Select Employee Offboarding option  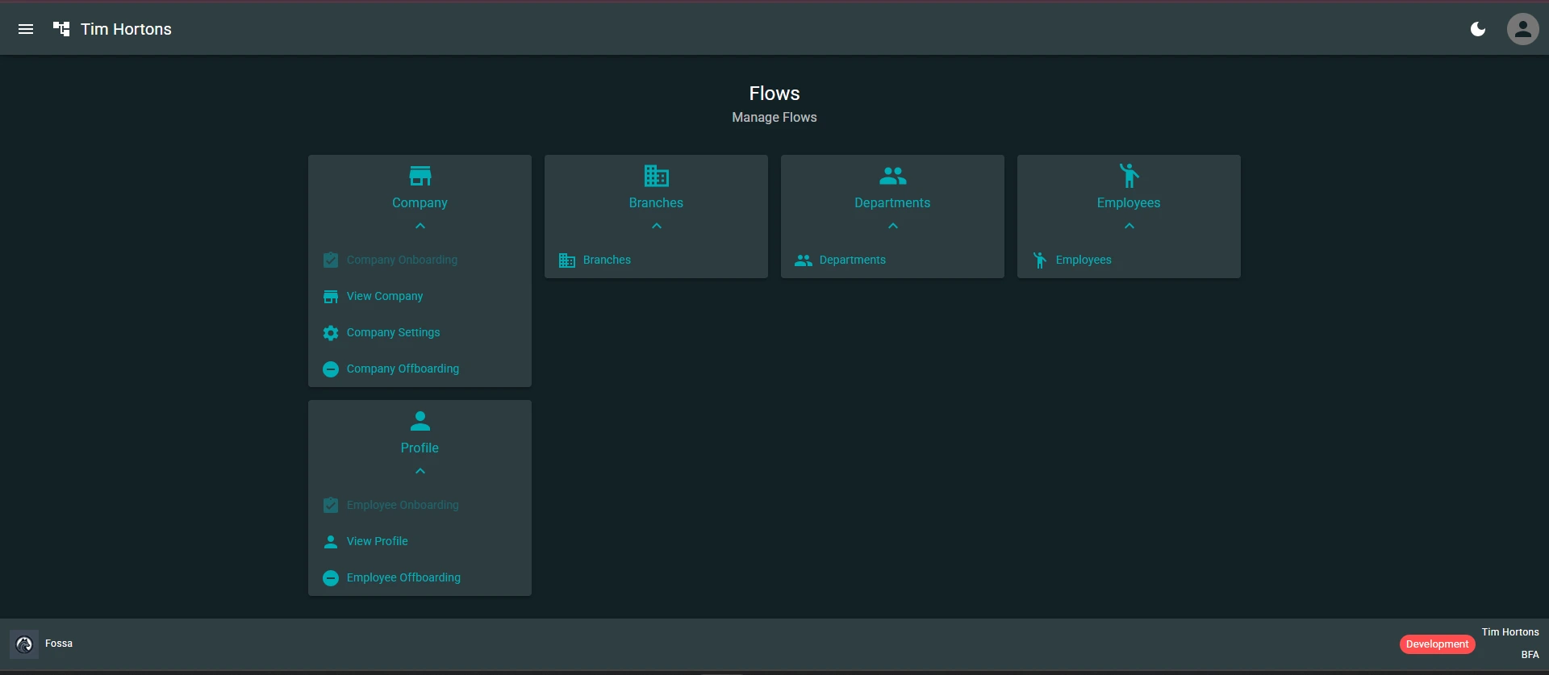[403, 577]
